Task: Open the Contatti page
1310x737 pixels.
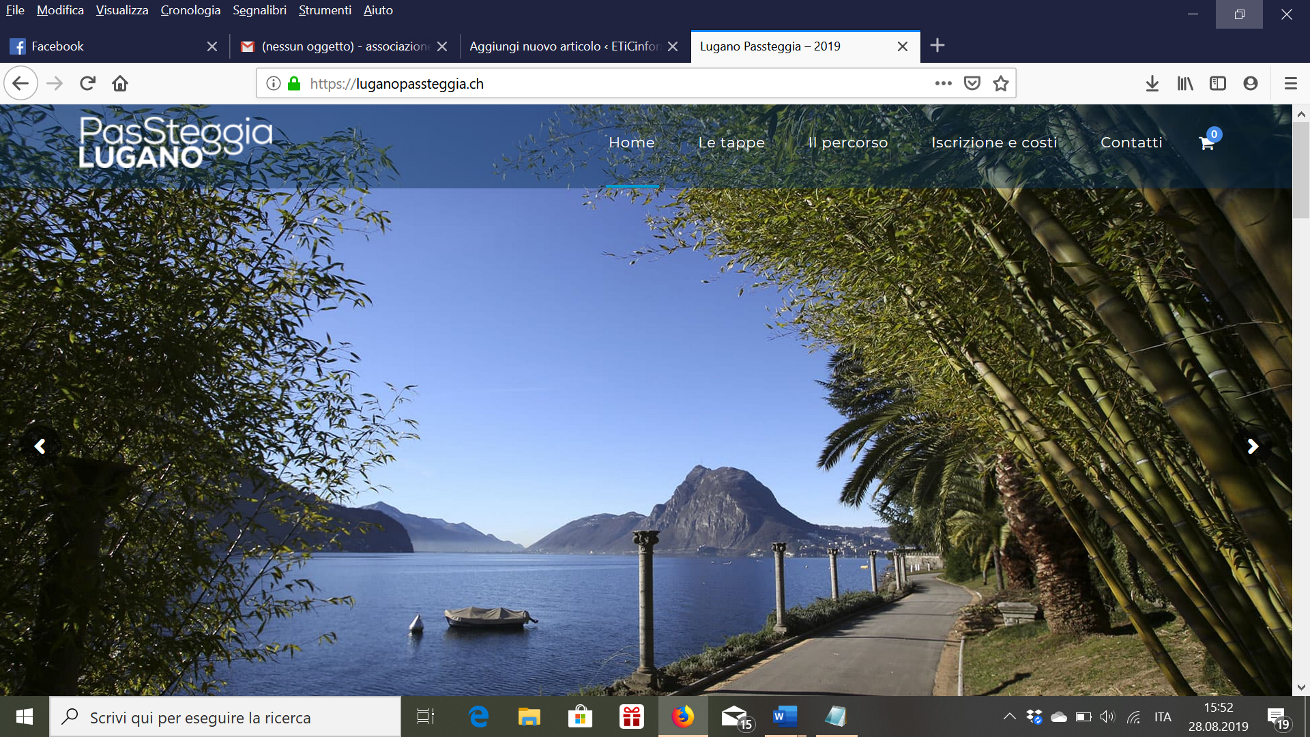Action: [x=1131, y=143]
